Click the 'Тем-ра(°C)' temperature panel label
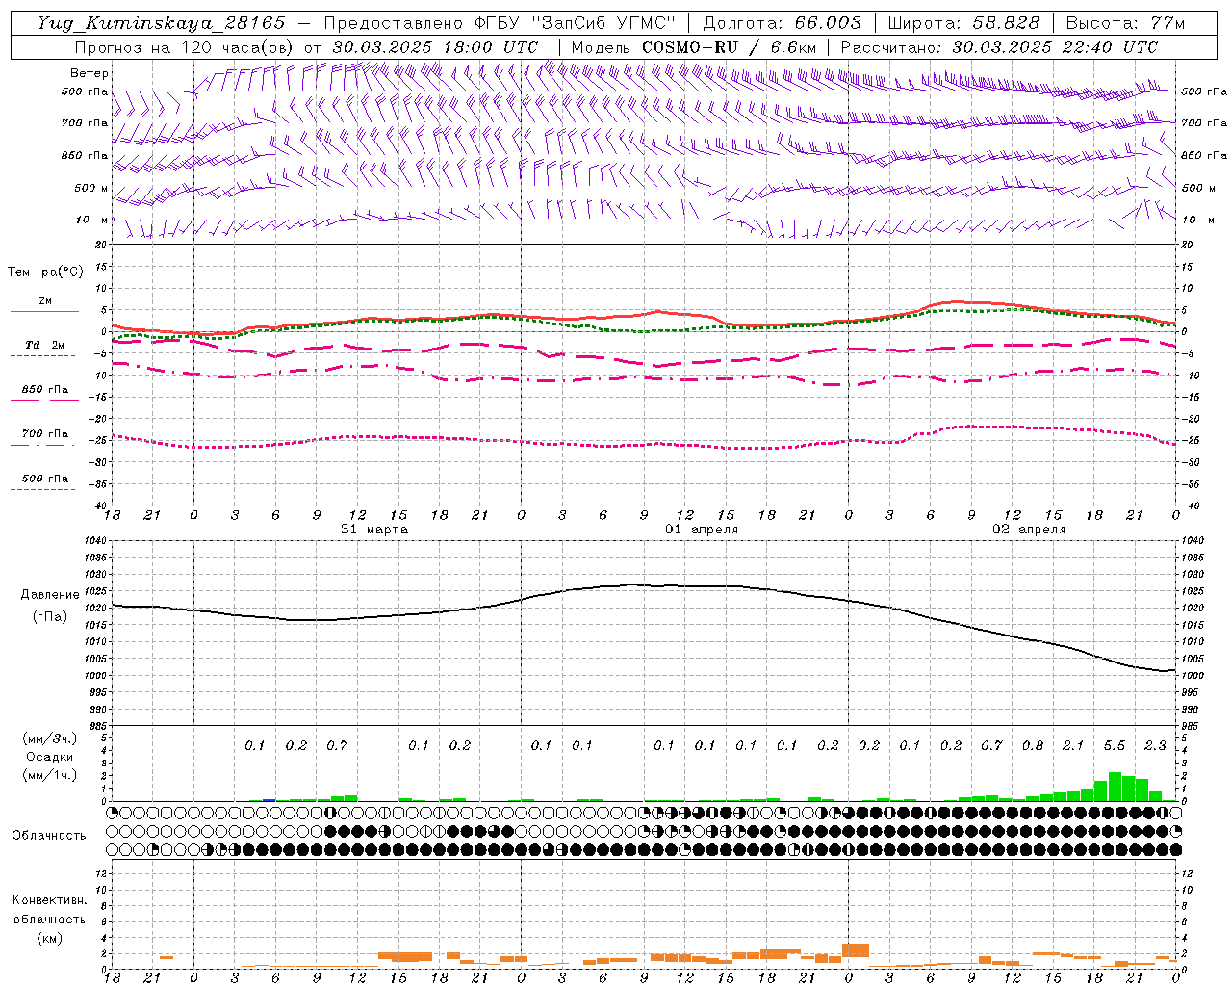 pyautogui.click(x=45, y=272)
